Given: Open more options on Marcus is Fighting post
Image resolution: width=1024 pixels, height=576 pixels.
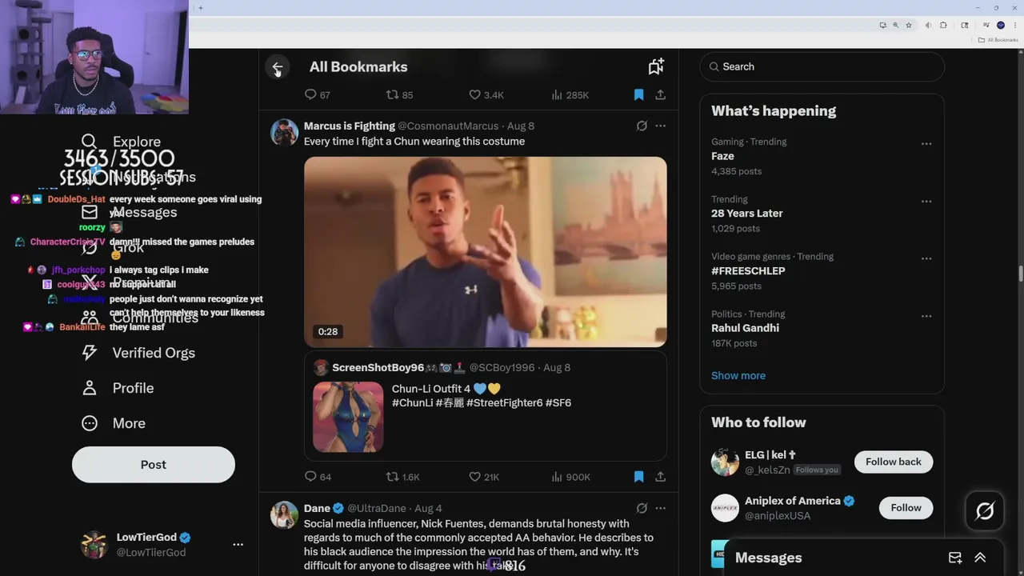Looking at the screenshot, I should click(660, 126).
